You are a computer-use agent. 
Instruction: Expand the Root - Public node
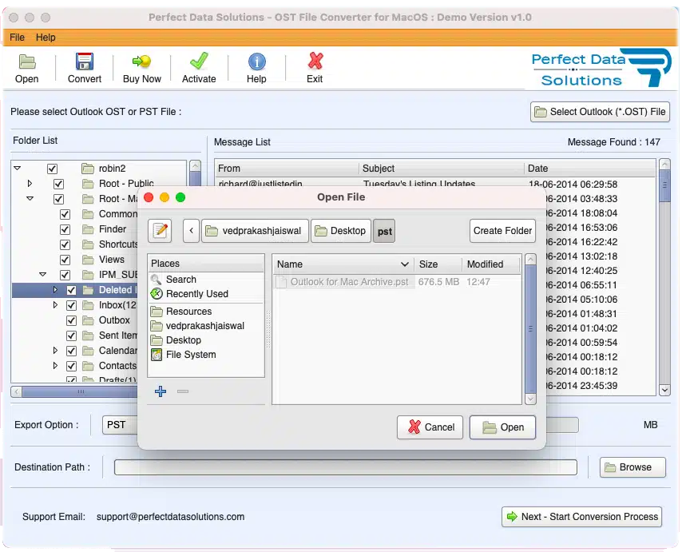[30, 184]
